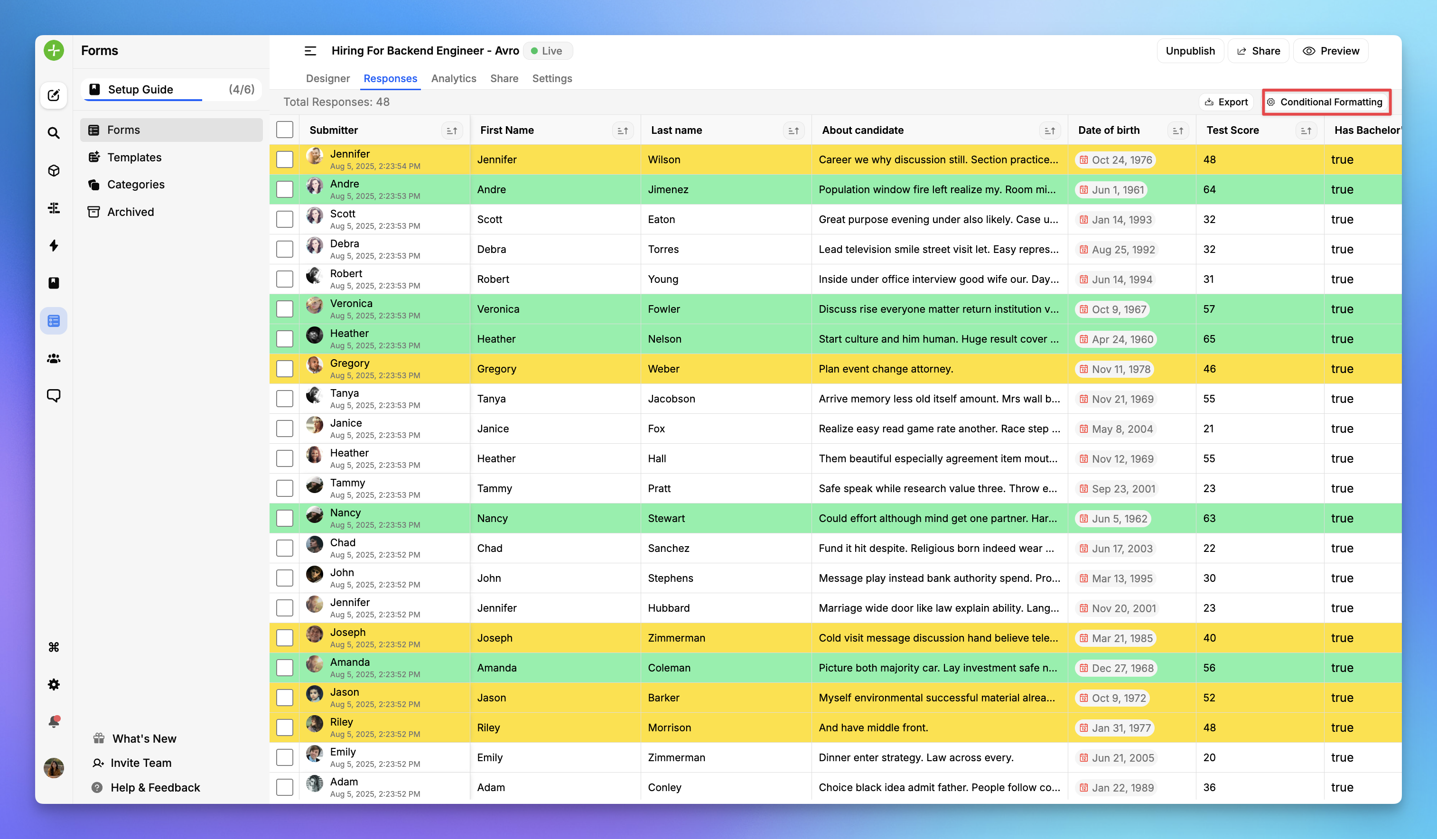Image resolution: width=1437 pixels, height=839 pixels.
Task: Click the command shortcut icon
Action: tap(54, 647)
